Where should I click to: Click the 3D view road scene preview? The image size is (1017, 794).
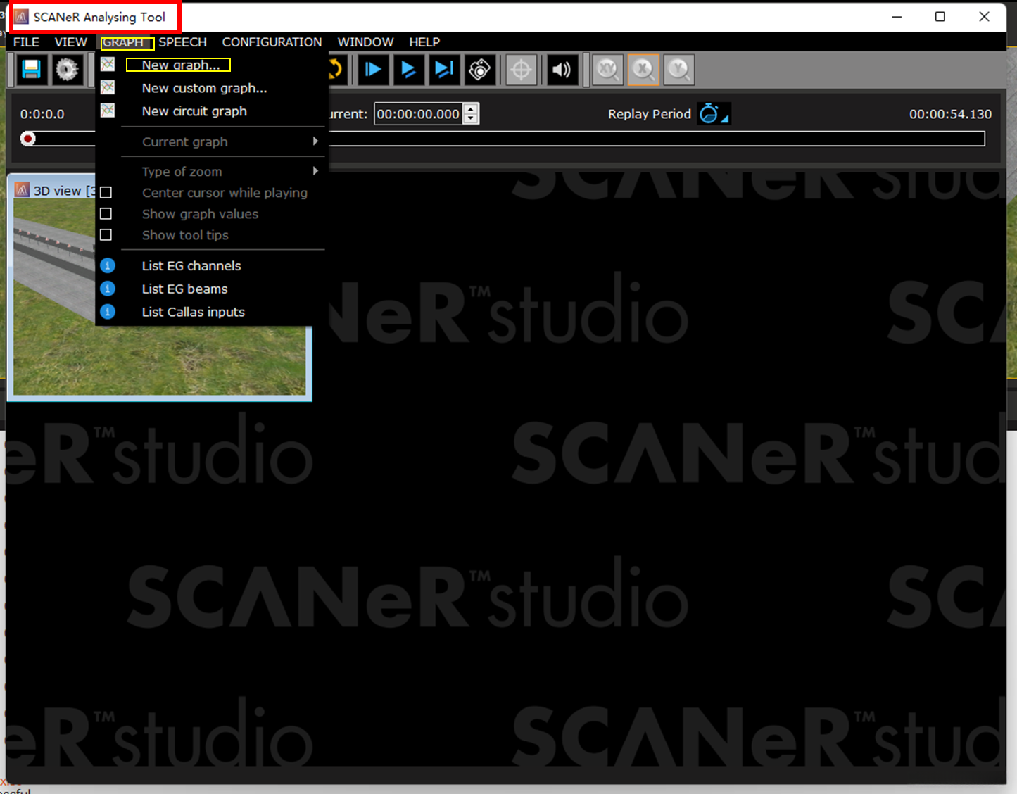[x=160, y=359]
